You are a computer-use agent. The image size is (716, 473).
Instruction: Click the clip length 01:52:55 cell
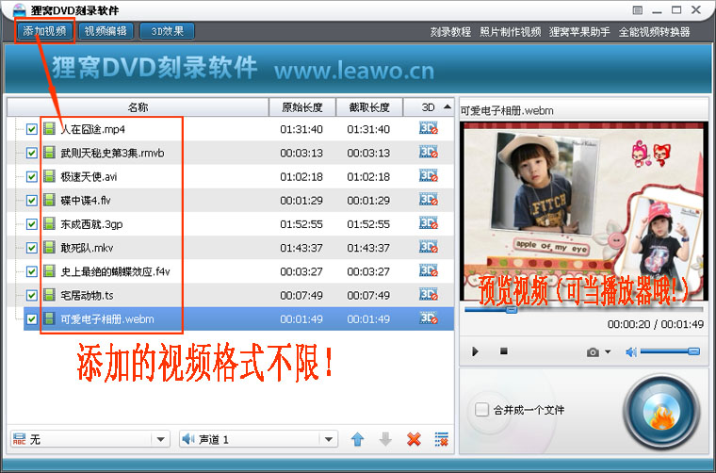tap(368, 224)
